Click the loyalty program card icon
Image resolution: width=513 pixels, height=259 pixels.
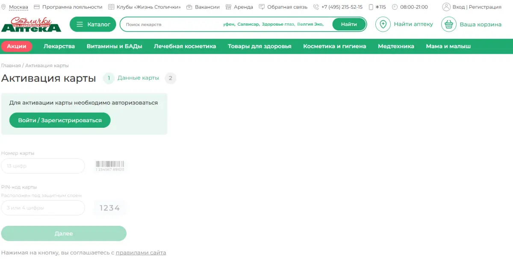[37, 7]
